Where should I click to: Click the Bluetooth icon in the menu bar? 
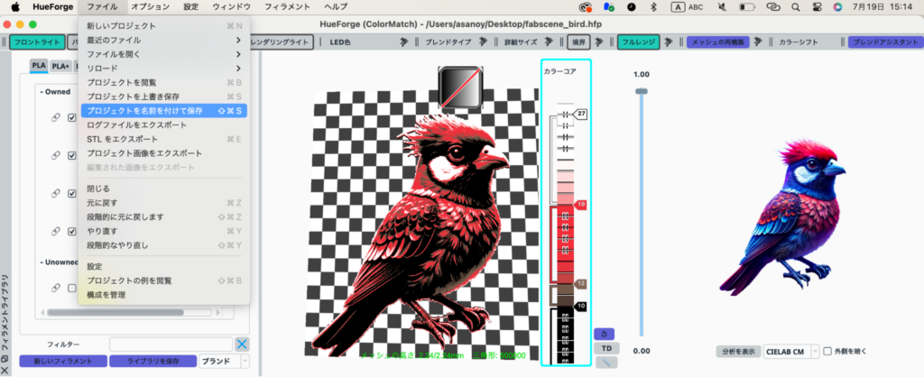point(653,7)
